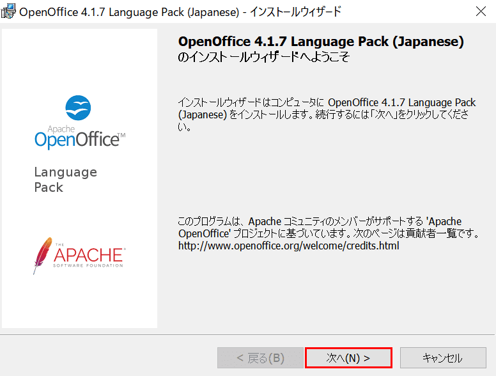Click the のインストールウィザードへようこそ subtitle

click(263, 57)
